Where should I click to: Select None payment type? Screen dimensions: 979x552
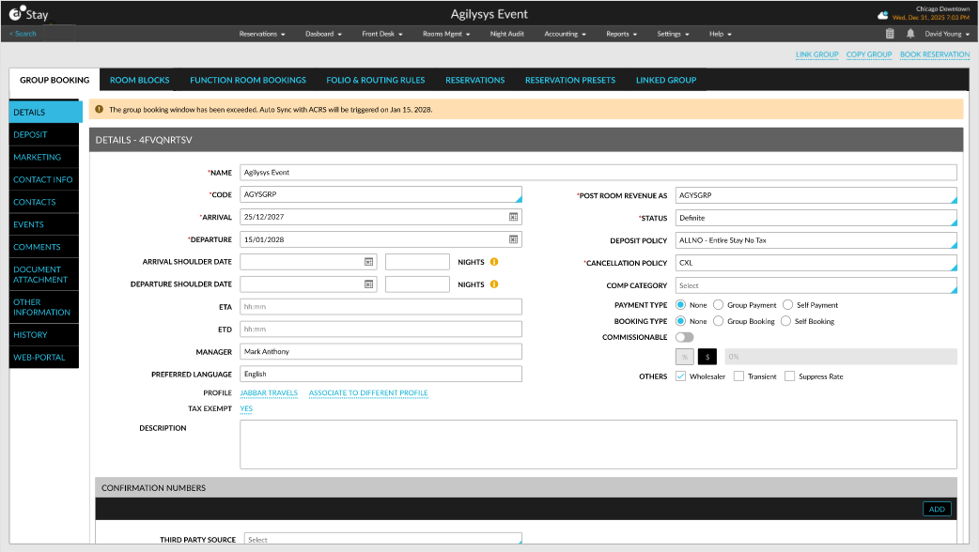point(680,305)
